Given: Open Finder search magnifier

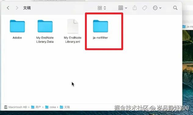Looking at the screenshot, I should pyautogui.click(x=175, y=8).
